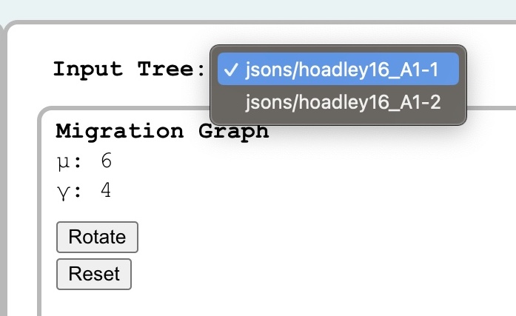Rotate the migration graph

click(x=97, y=237)
